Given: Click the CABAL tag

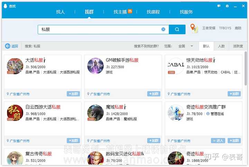Looking at the screenshot, I should [x=225, y=72].
